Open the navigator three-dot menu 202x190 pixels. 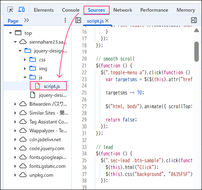tap(65, 20)
